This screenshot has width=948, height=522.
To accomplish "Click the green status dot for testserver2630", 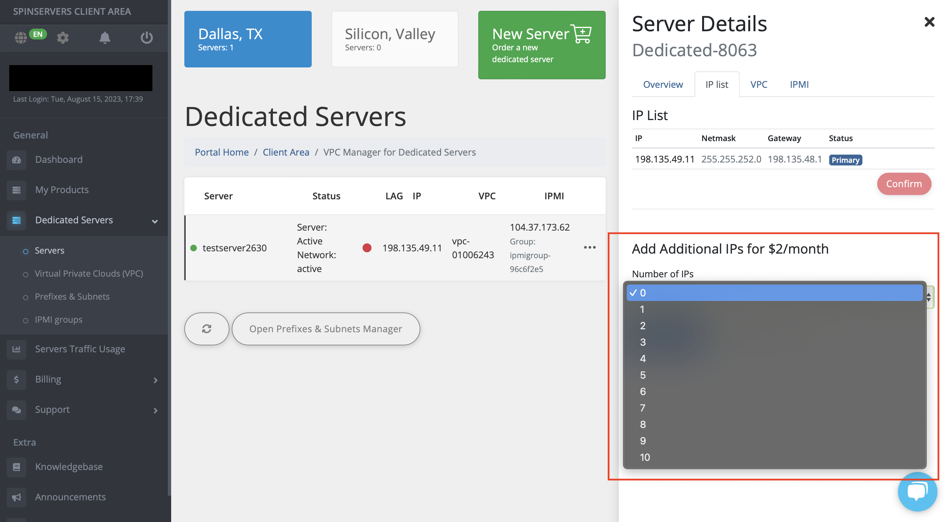I will pos(194,248).
